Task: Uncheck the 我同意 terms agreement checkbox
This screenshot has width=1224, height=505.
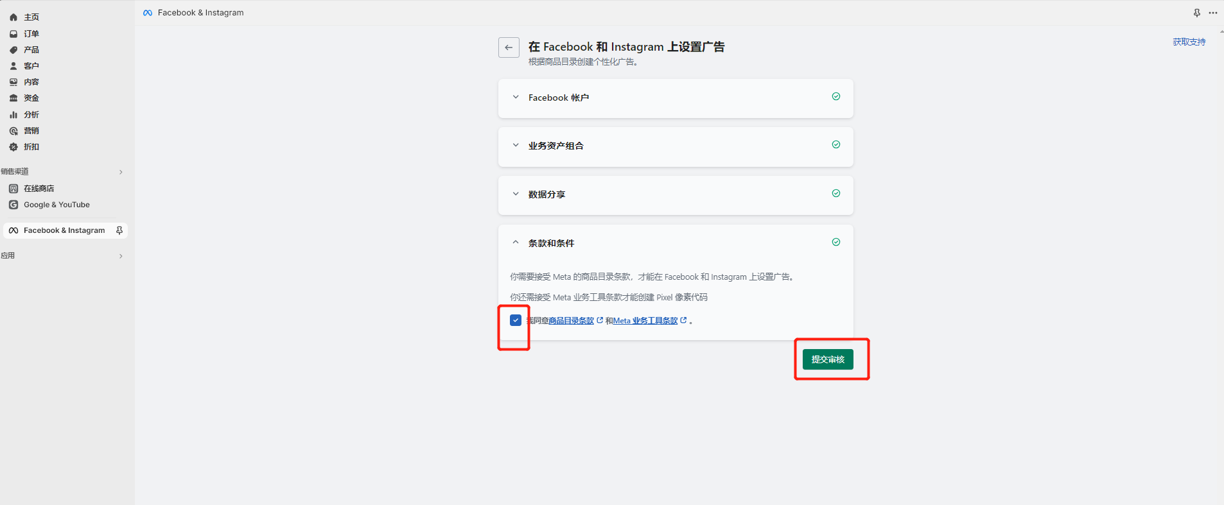Action: coord(516,320)
